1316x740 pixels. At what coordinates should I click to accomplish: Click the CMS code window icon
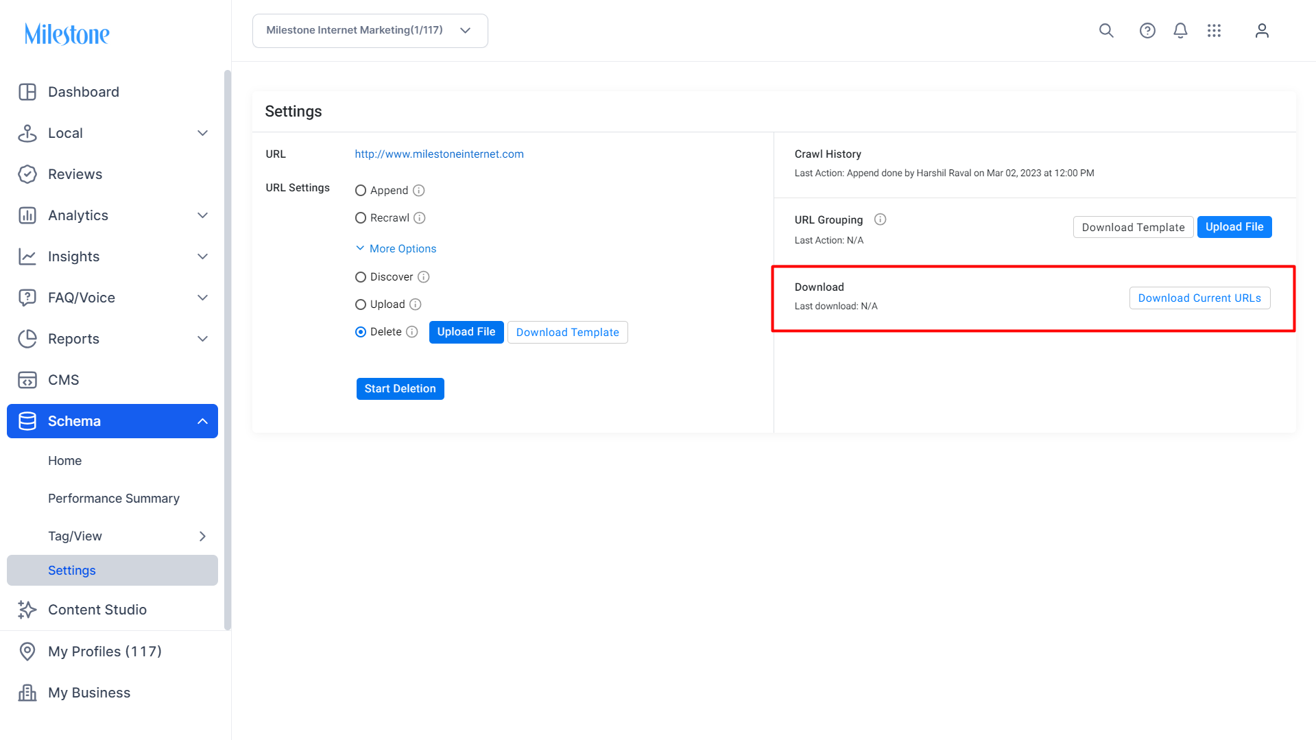[x=27, y=380]
